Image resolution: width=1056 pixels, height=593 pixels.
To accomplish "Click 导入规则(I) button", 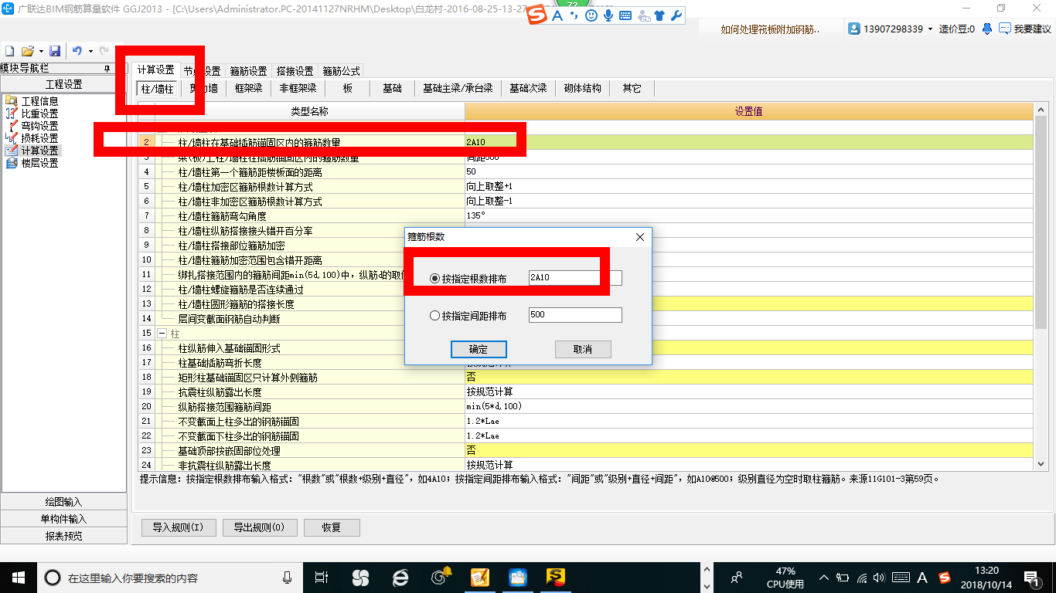I will pos(178,527).
